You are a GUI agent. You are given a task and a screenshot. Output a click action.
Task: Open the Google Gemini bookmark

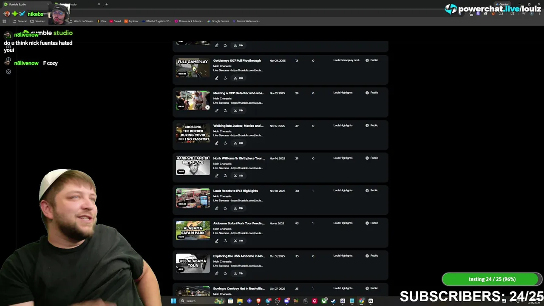click(x=218, y=21)
